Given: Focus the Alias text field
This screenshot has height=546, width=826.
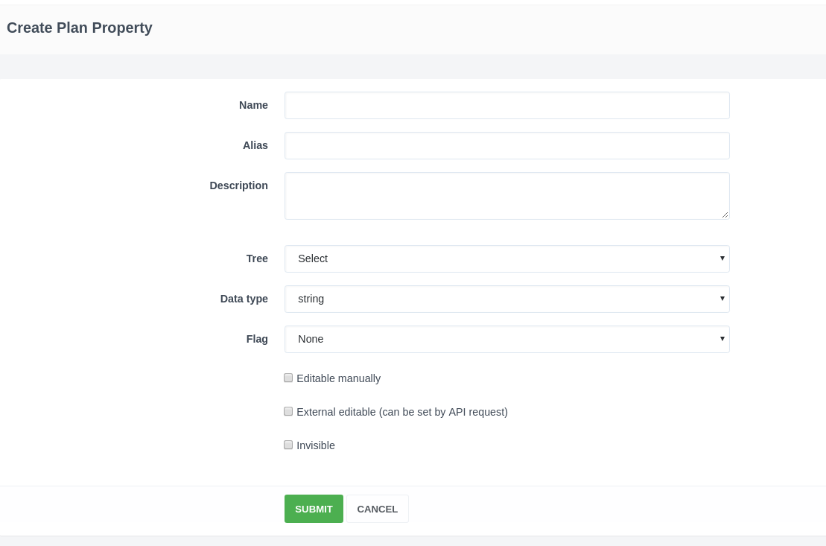Looking at the screenshot, I should tap(506, 145).
